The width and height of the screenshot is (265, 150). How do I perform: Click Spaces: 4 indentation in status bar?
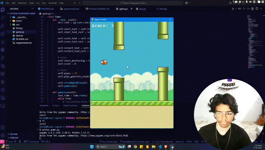tap(180, 142)
